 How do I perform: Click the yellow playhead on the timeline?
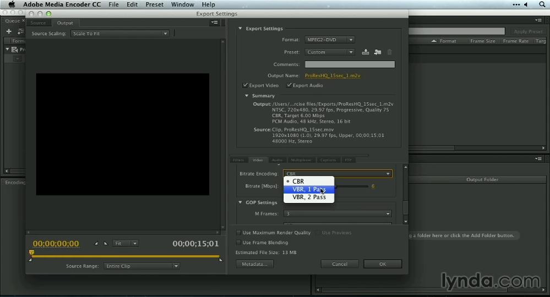pyautogui.click(x=31, y=253)
